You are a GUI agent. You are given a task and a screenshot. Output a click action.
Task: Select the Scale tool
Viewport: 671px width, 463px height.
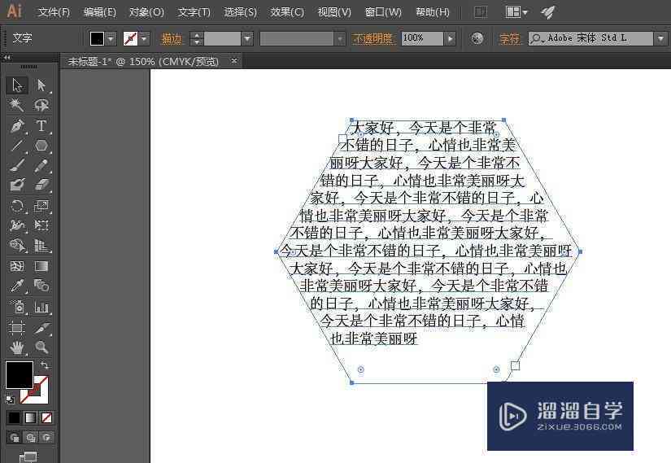click(41, 206)
